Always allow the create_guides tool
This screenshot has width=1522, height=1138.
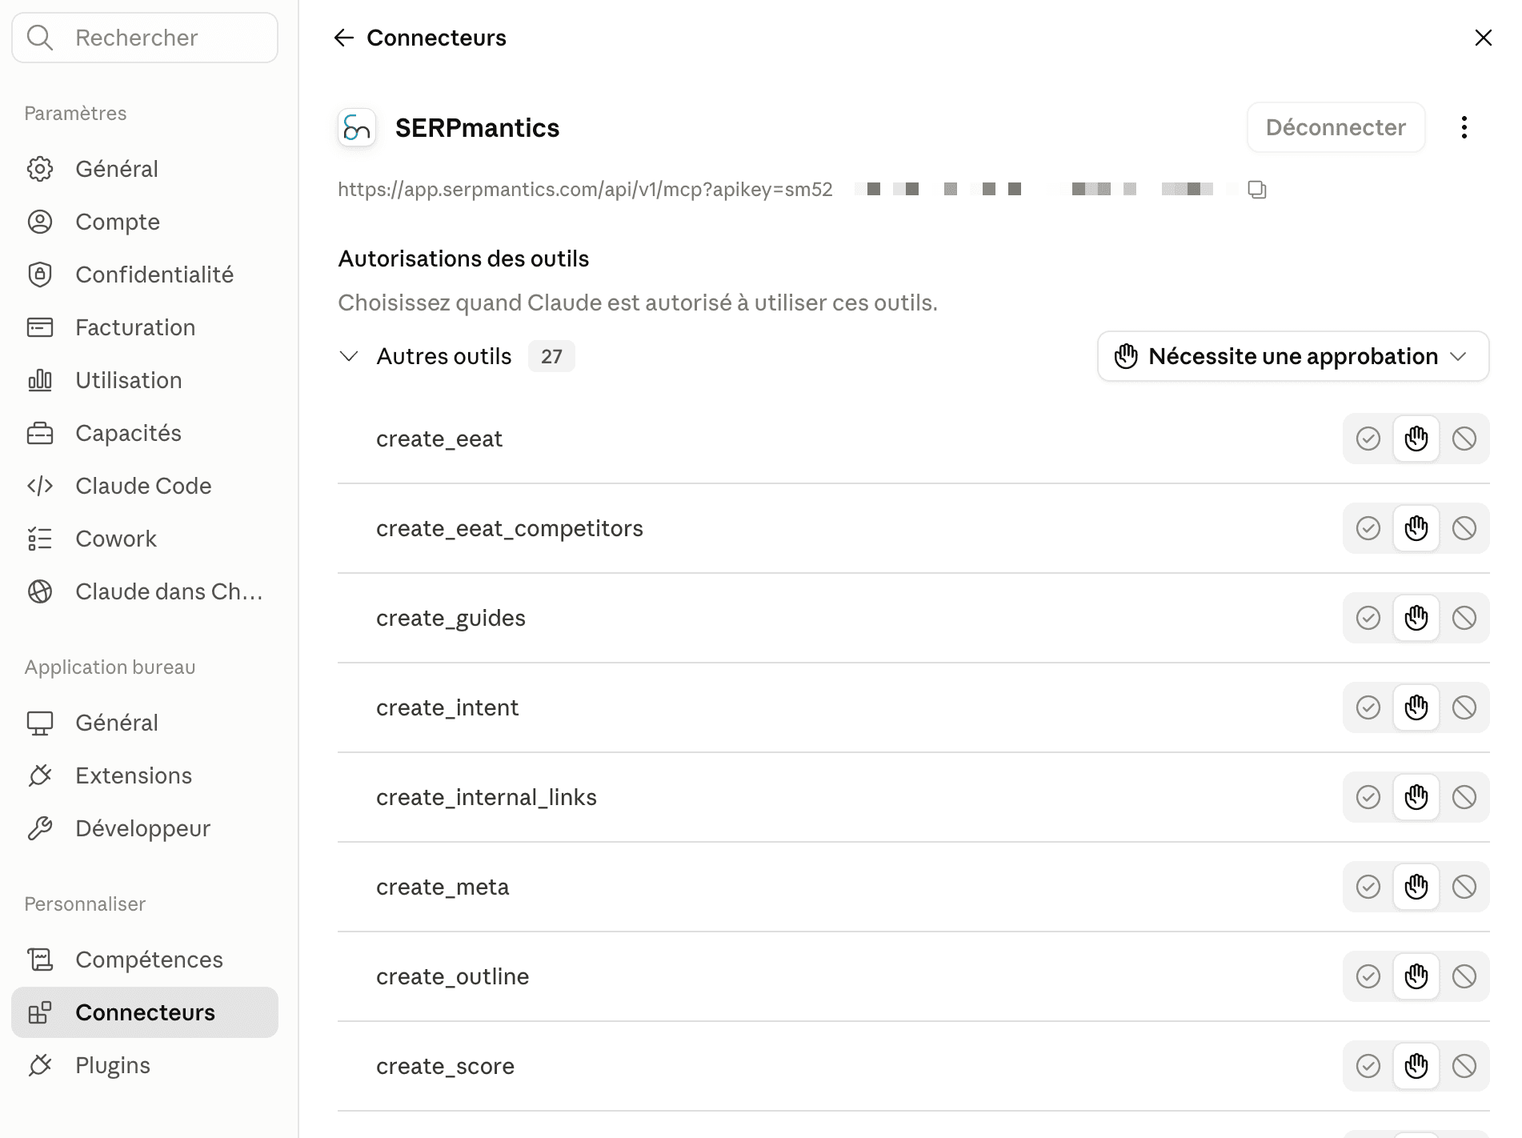click(x=1368, y=618)
